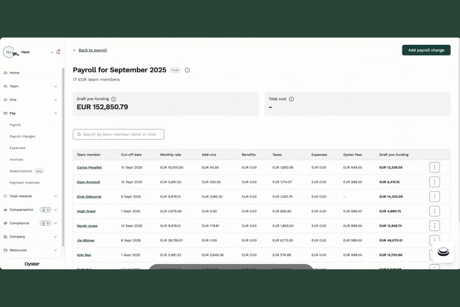Open Expenses in sidebar
The width and height of the screenshot is (460, 307).
click(x=17, y=148)
